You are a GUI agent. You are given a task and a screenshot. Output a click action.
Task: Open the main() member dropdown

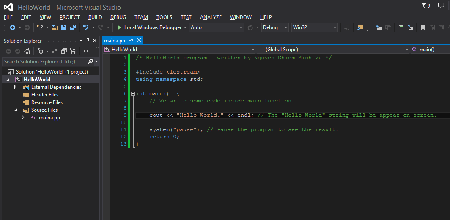tap(430, 49)
